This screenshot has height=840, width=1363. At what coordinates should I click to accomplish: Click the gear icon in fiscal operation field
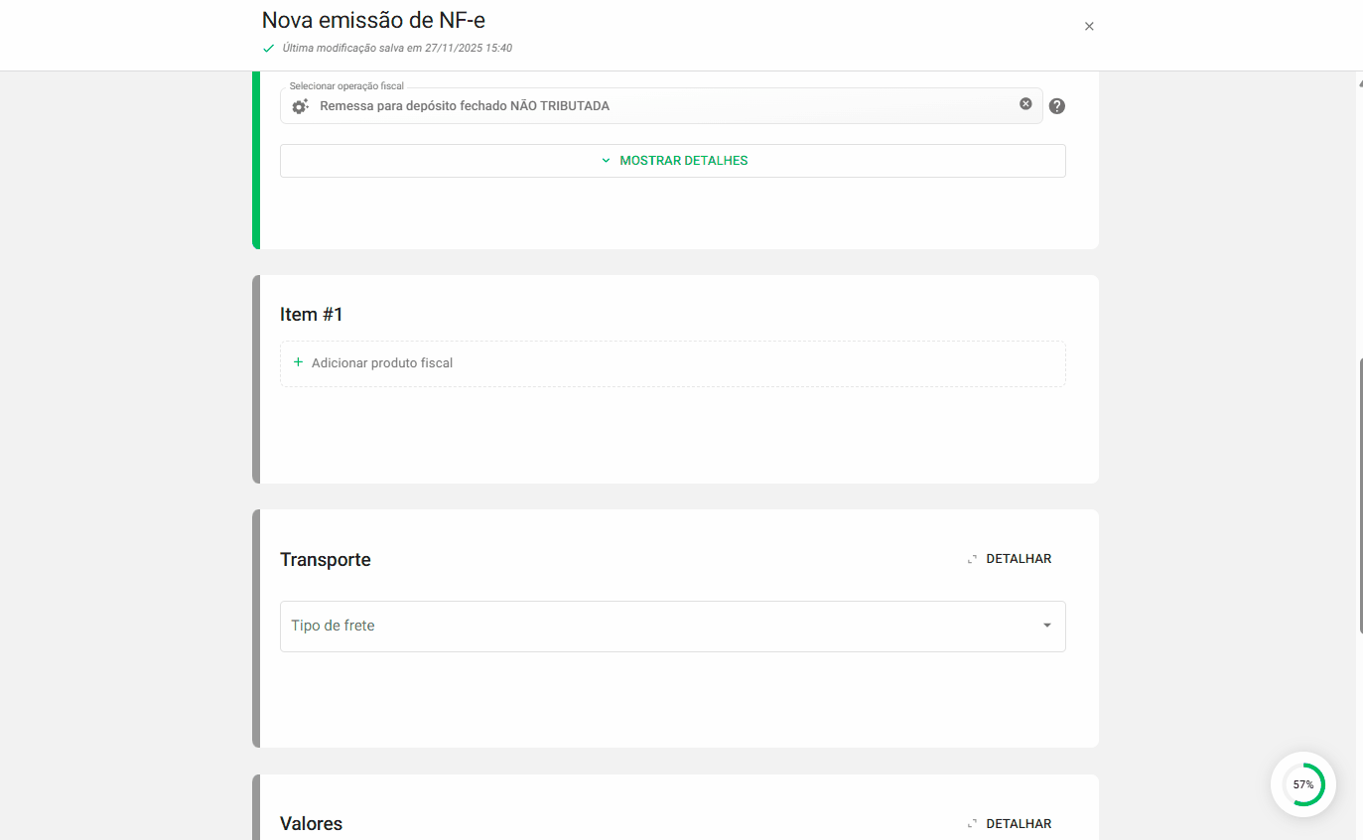[300, 106]
